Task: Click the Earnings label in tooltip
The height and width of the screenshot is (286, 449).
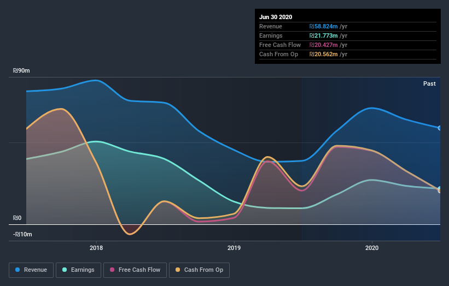Action: tap(271, 35)
